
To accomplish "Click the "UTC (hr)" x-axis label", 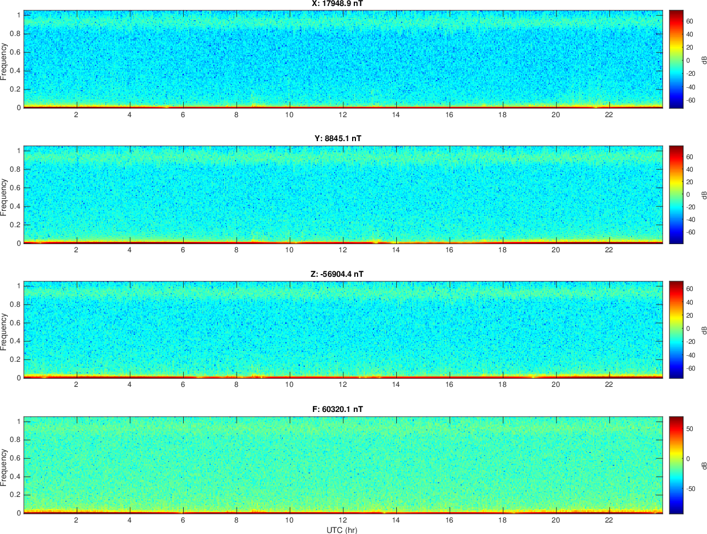I will pos(342,530).
